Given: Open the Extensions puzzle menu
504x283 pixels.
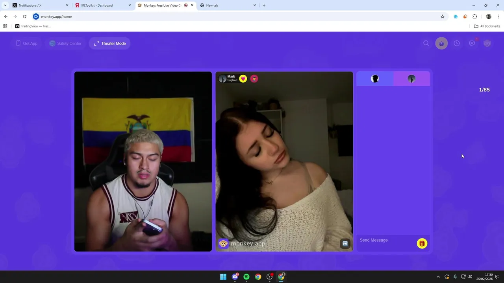Looking at the screenshot, I should 474,17.
